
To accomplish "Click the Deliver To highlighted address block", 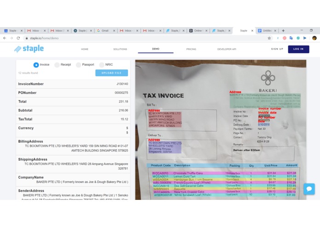I will pyautogui.click(x=165, y=147).
